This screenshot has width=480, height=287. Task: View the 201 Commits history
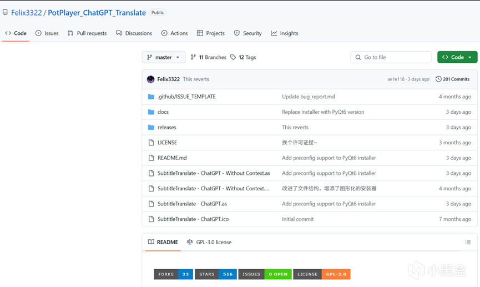pos(452,79)
